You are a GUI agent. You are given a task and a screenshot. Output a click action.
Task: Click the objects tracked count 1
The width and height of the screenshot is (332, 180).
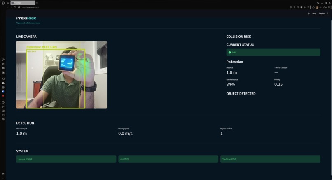(x=222, y=134)
